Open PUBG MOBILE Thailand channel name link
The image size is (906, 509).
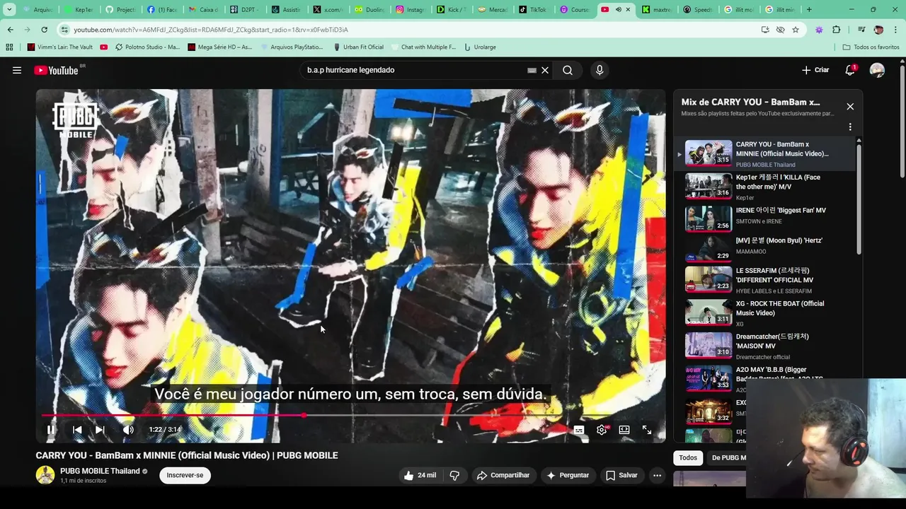[100, 471]
